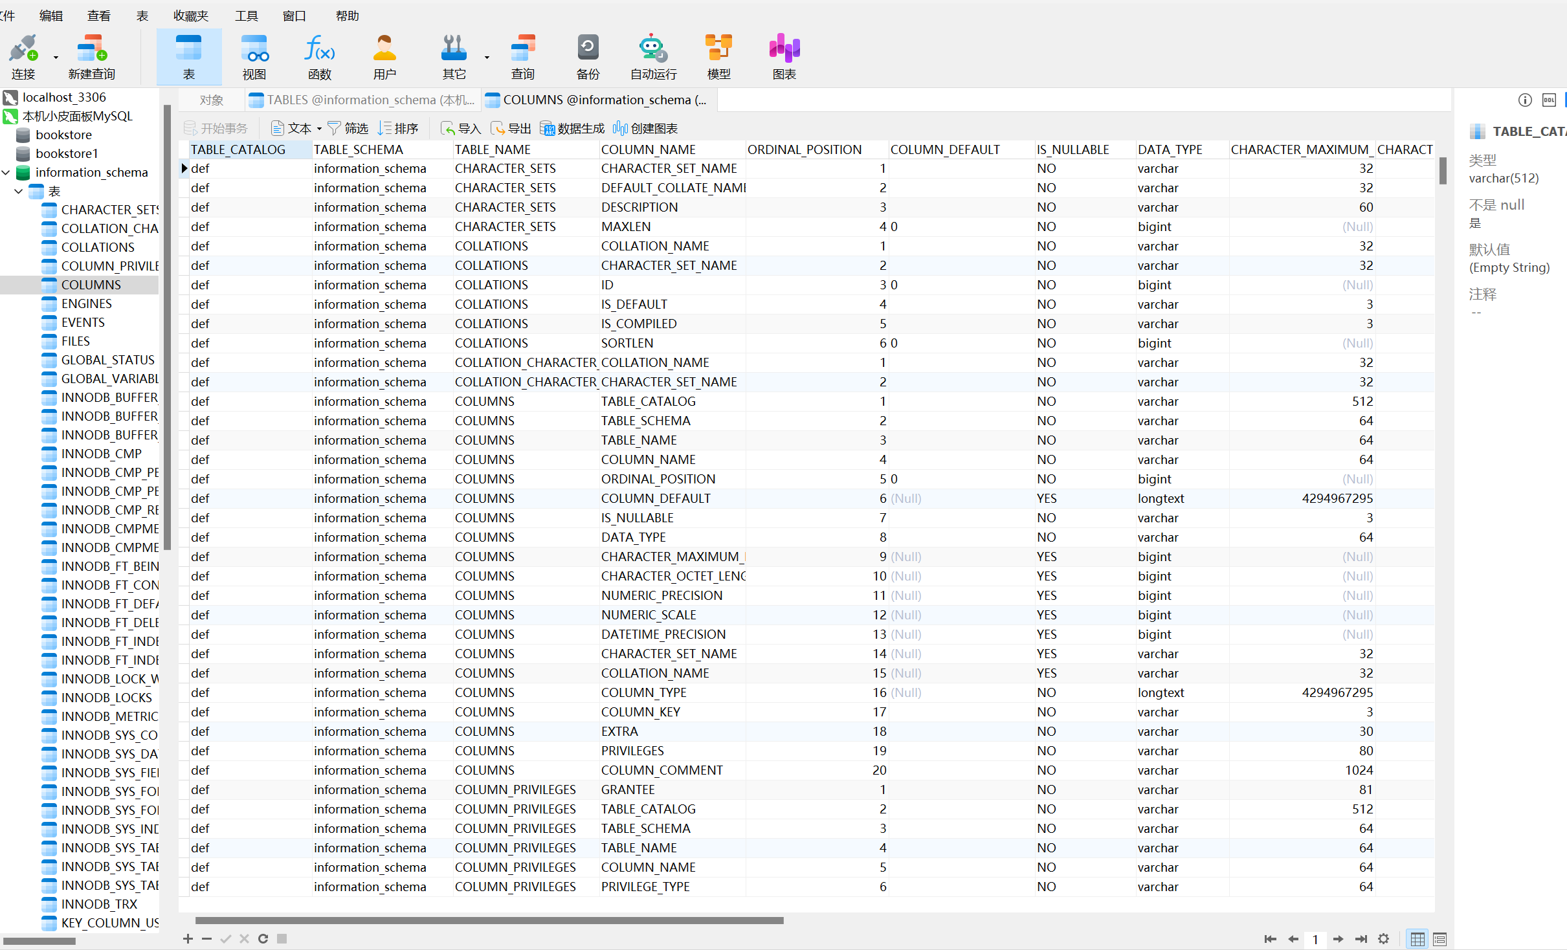Open the Automation robot icon

[653, 49]
